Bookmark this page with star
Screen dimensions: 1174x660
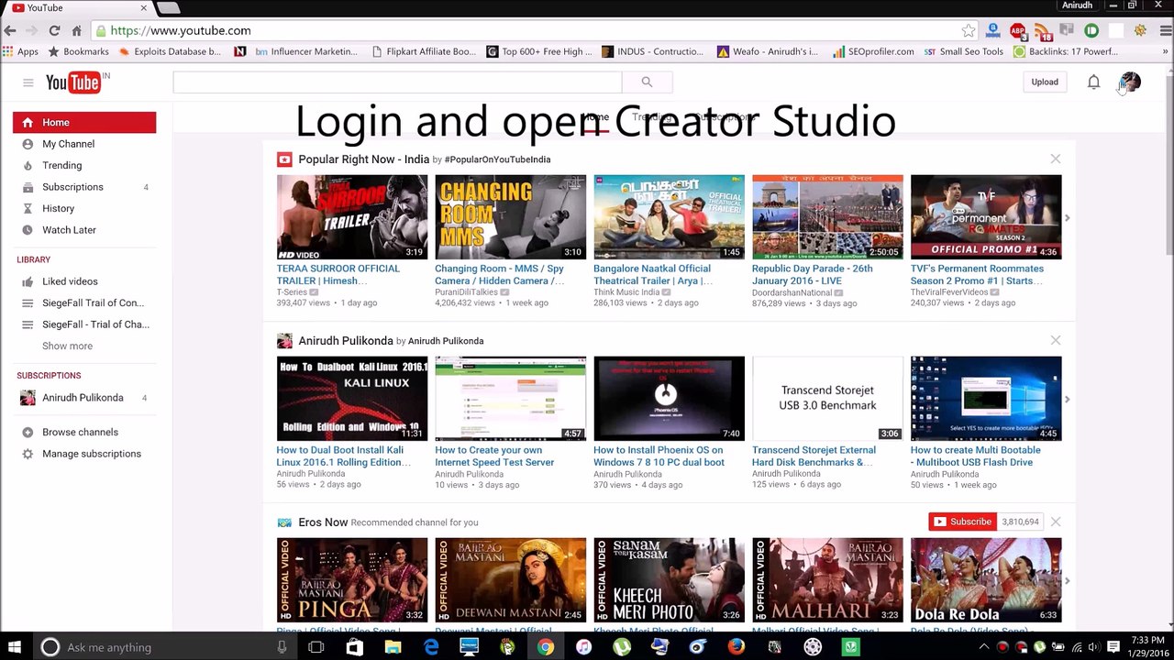pyautogui.click(x=968, y=30)
